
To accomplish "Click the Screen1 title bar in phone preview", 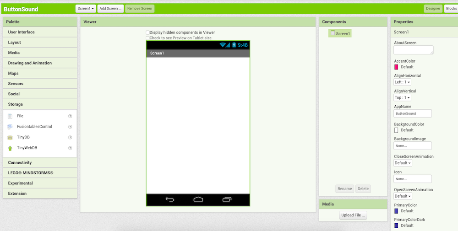I will [x=198, y=53].
